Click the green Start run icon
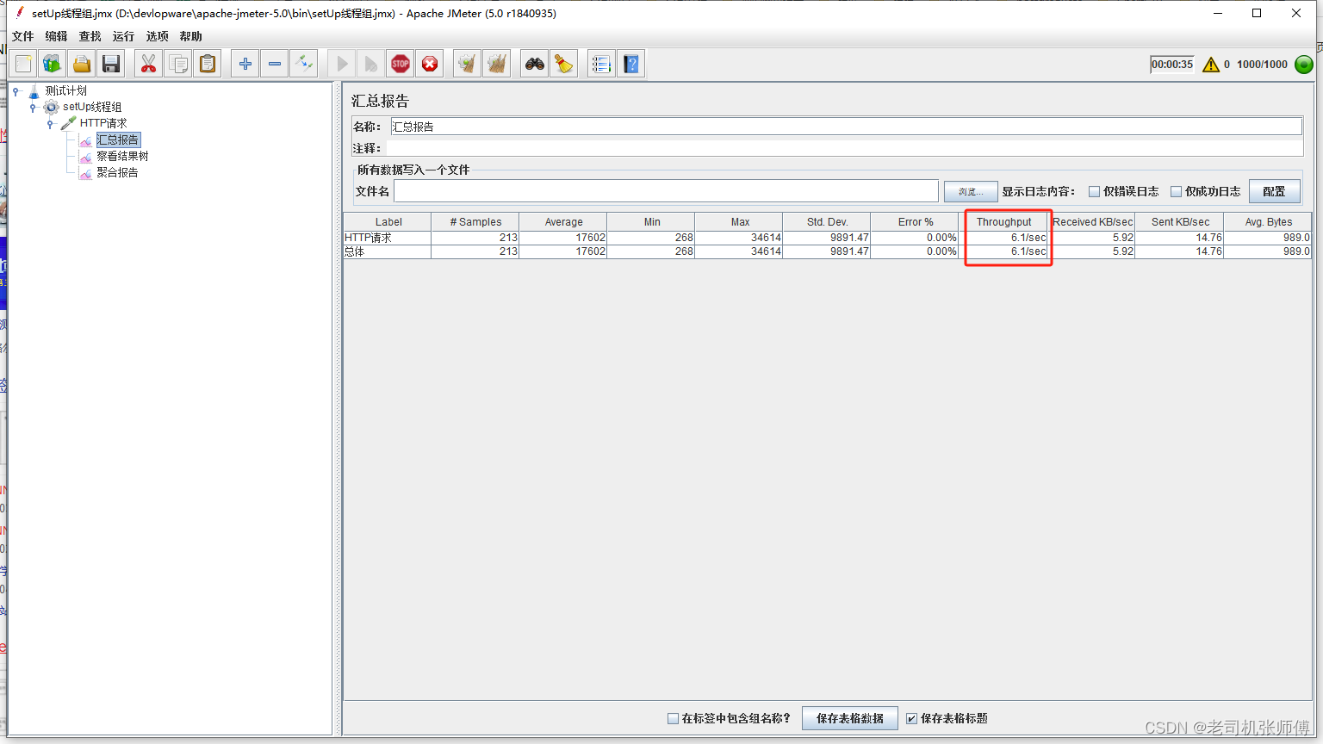The height and width of the screenshot is (744, 1323). coord(342,64)
